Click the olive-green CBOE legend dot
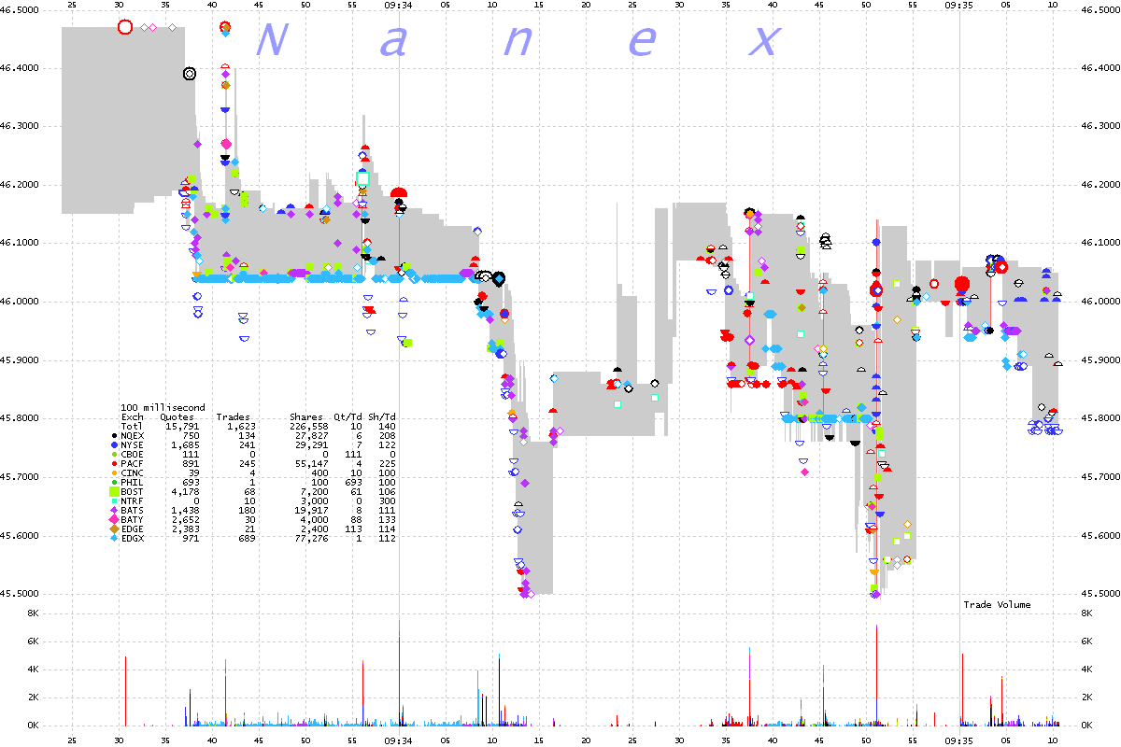 coord(114,454)
